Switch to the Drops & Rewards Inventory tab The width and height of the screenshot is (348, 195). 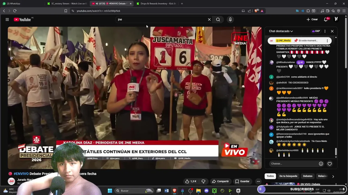click(x=156, y=4)
